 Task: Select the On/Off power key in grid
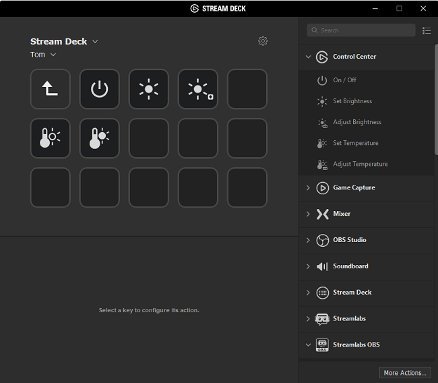pos(100,89)
